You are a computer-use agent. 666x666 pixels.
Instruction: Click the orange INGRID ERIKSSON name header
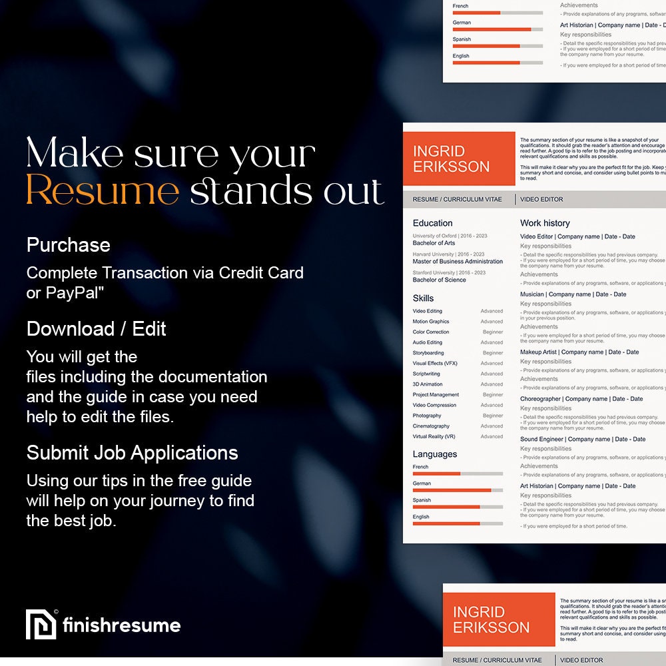[x=460, y=160]
